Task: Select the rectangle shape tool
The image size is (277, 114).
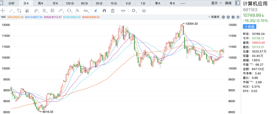Action: pos(19,11)
